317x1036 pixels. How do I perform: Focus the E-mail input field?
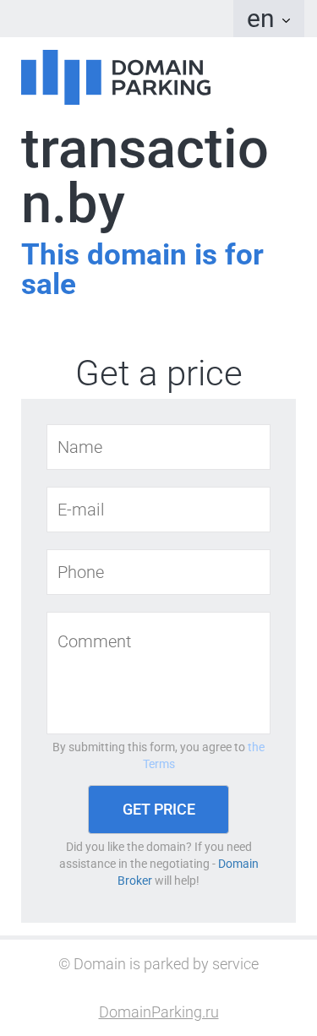coord(158,510)
